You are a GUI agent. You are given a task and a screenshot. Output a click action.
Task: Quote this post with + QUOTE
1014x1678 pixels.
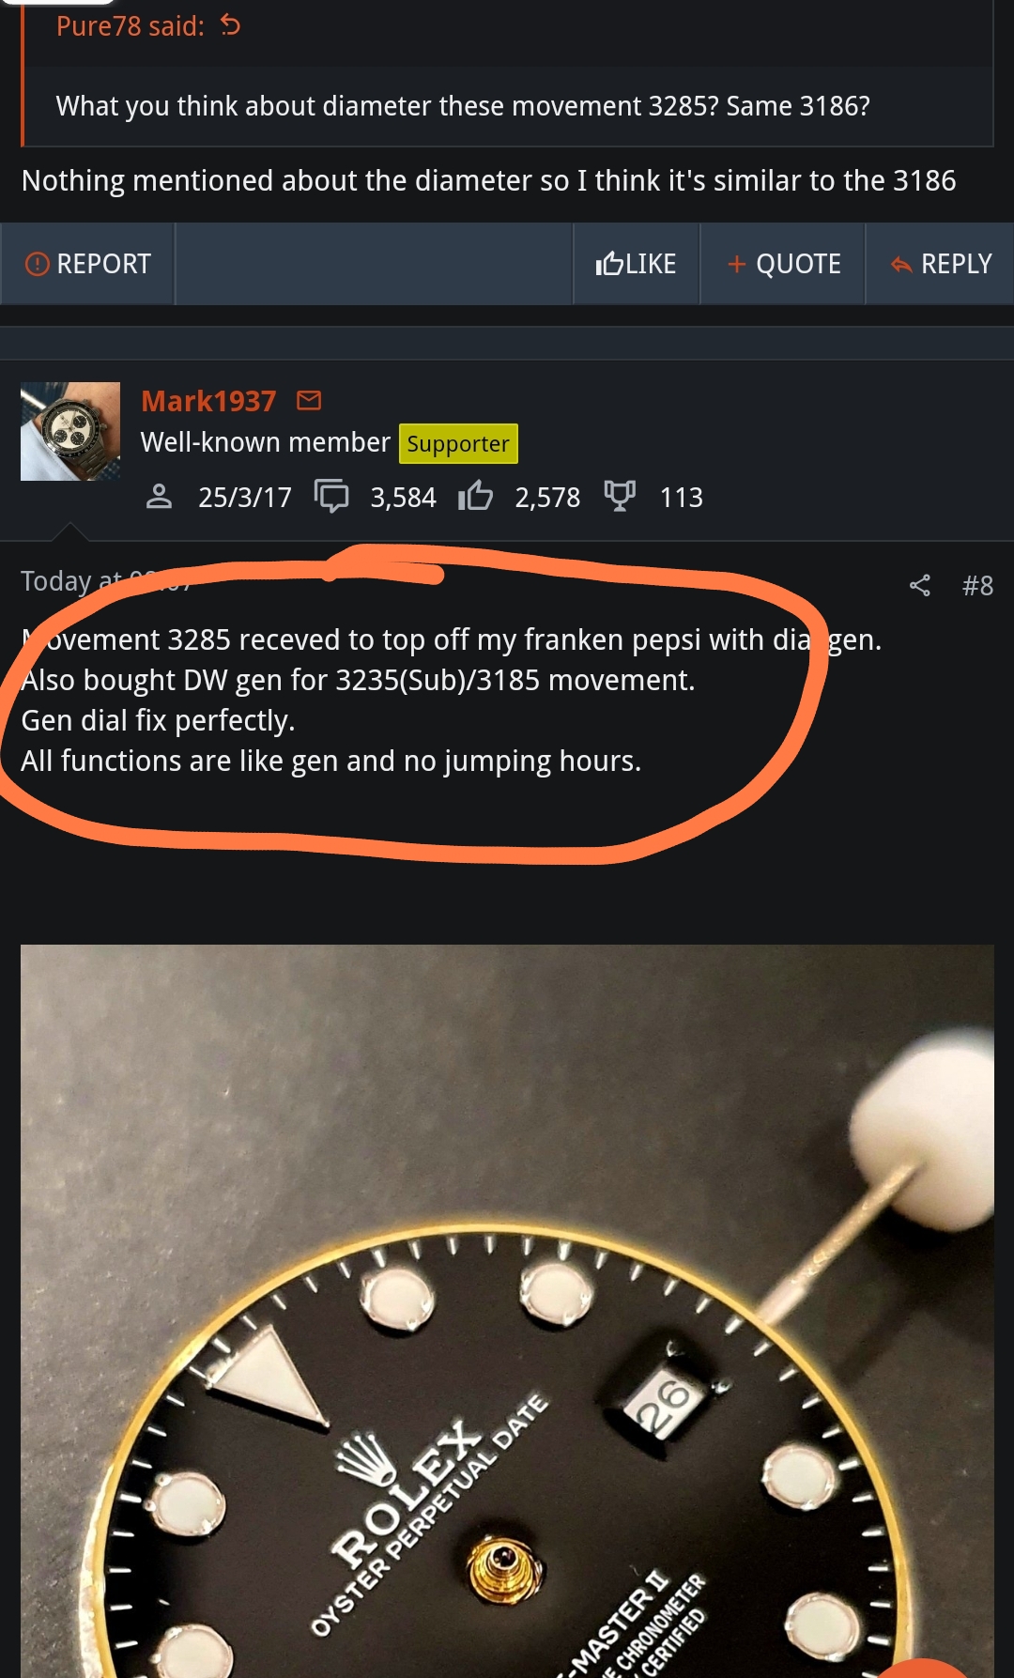(783, 264)
